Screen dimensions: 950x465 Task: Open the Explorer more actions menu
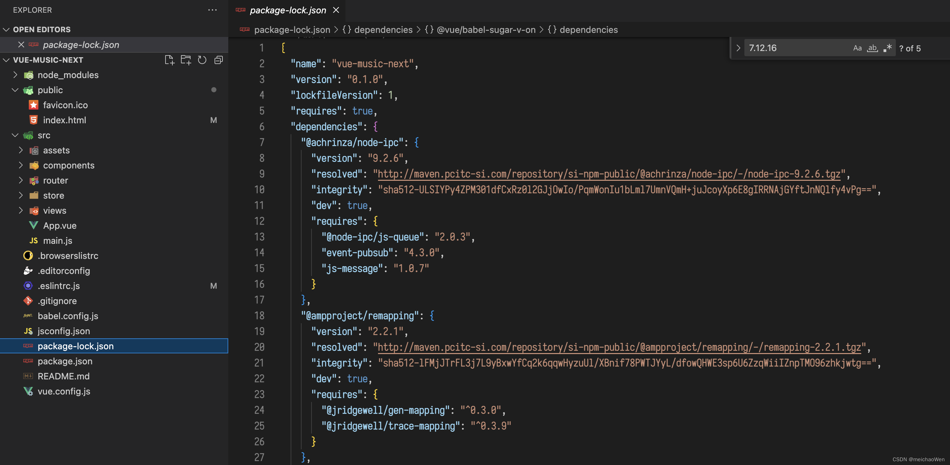[212, 10]
